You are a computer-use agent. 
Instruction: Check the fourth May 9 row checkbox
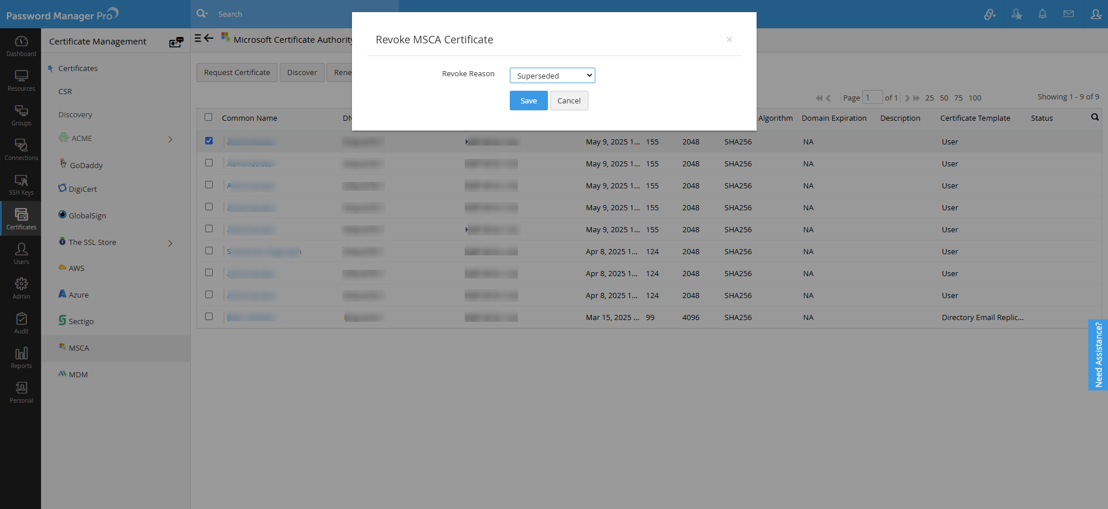(x=209, y=207)
